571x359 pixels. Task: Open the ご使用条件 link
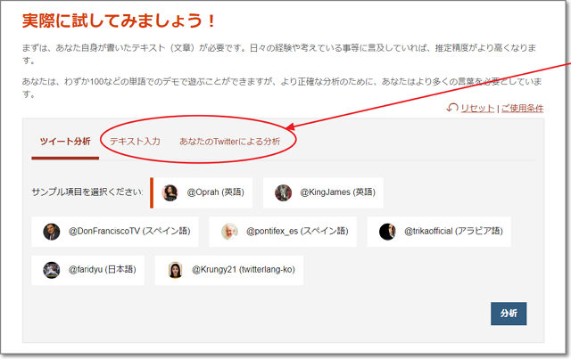(x=522, y=108)
